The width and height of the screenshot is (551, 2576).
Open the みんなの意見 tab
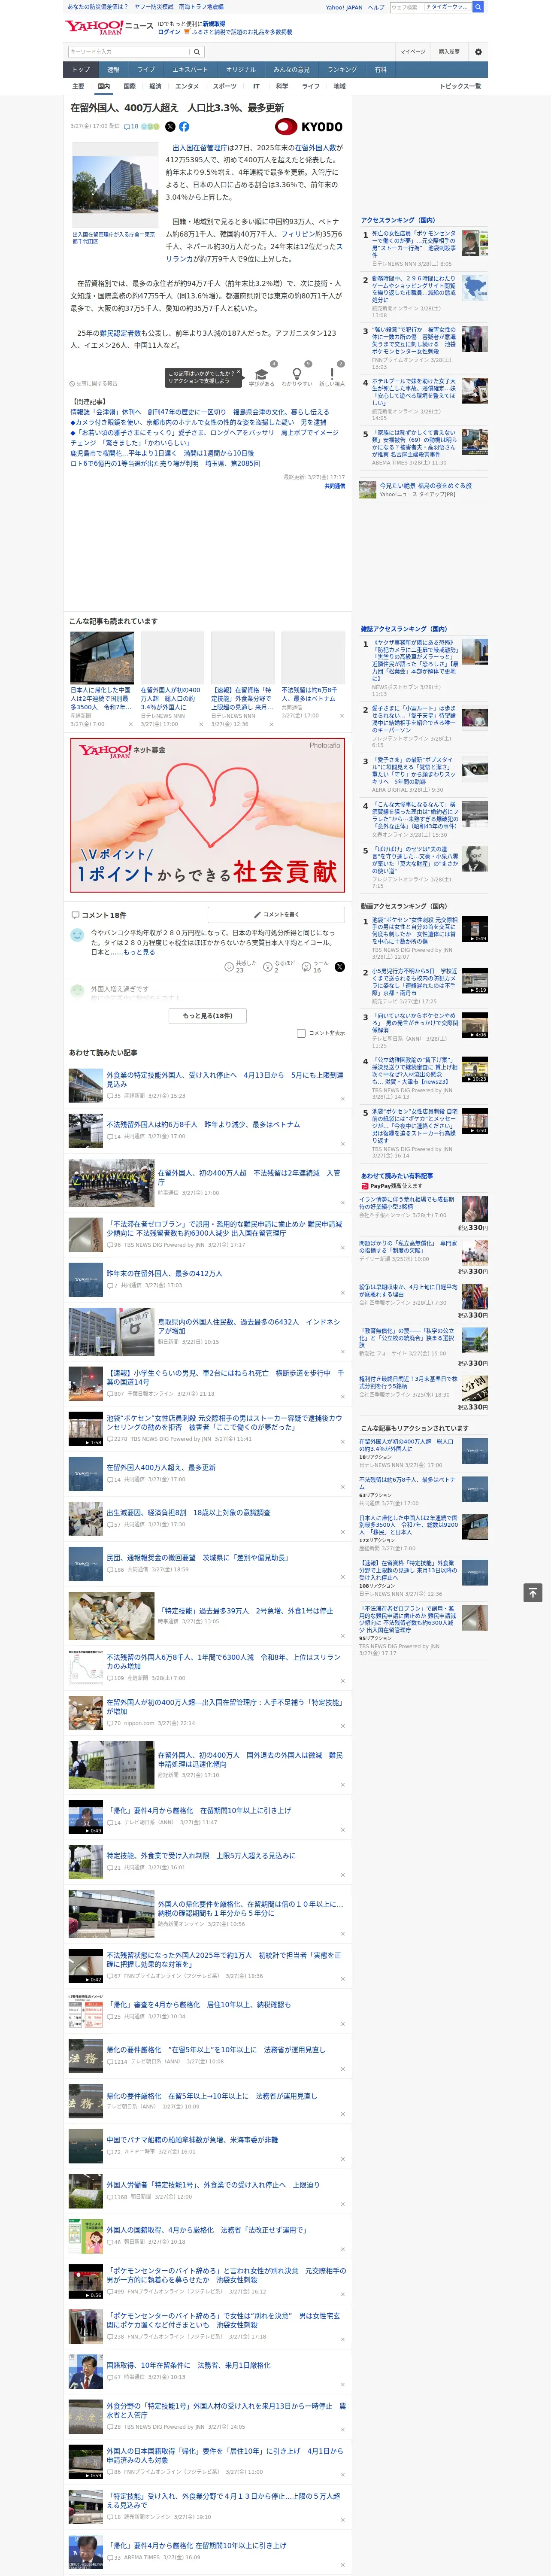291,70
